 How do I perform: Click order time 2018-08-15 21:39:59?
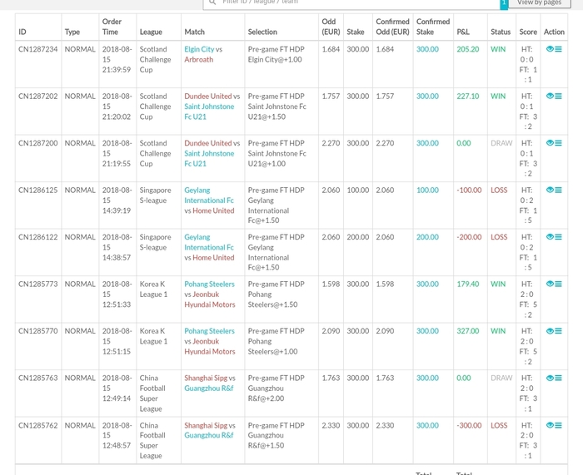click(x=117, y=59)
